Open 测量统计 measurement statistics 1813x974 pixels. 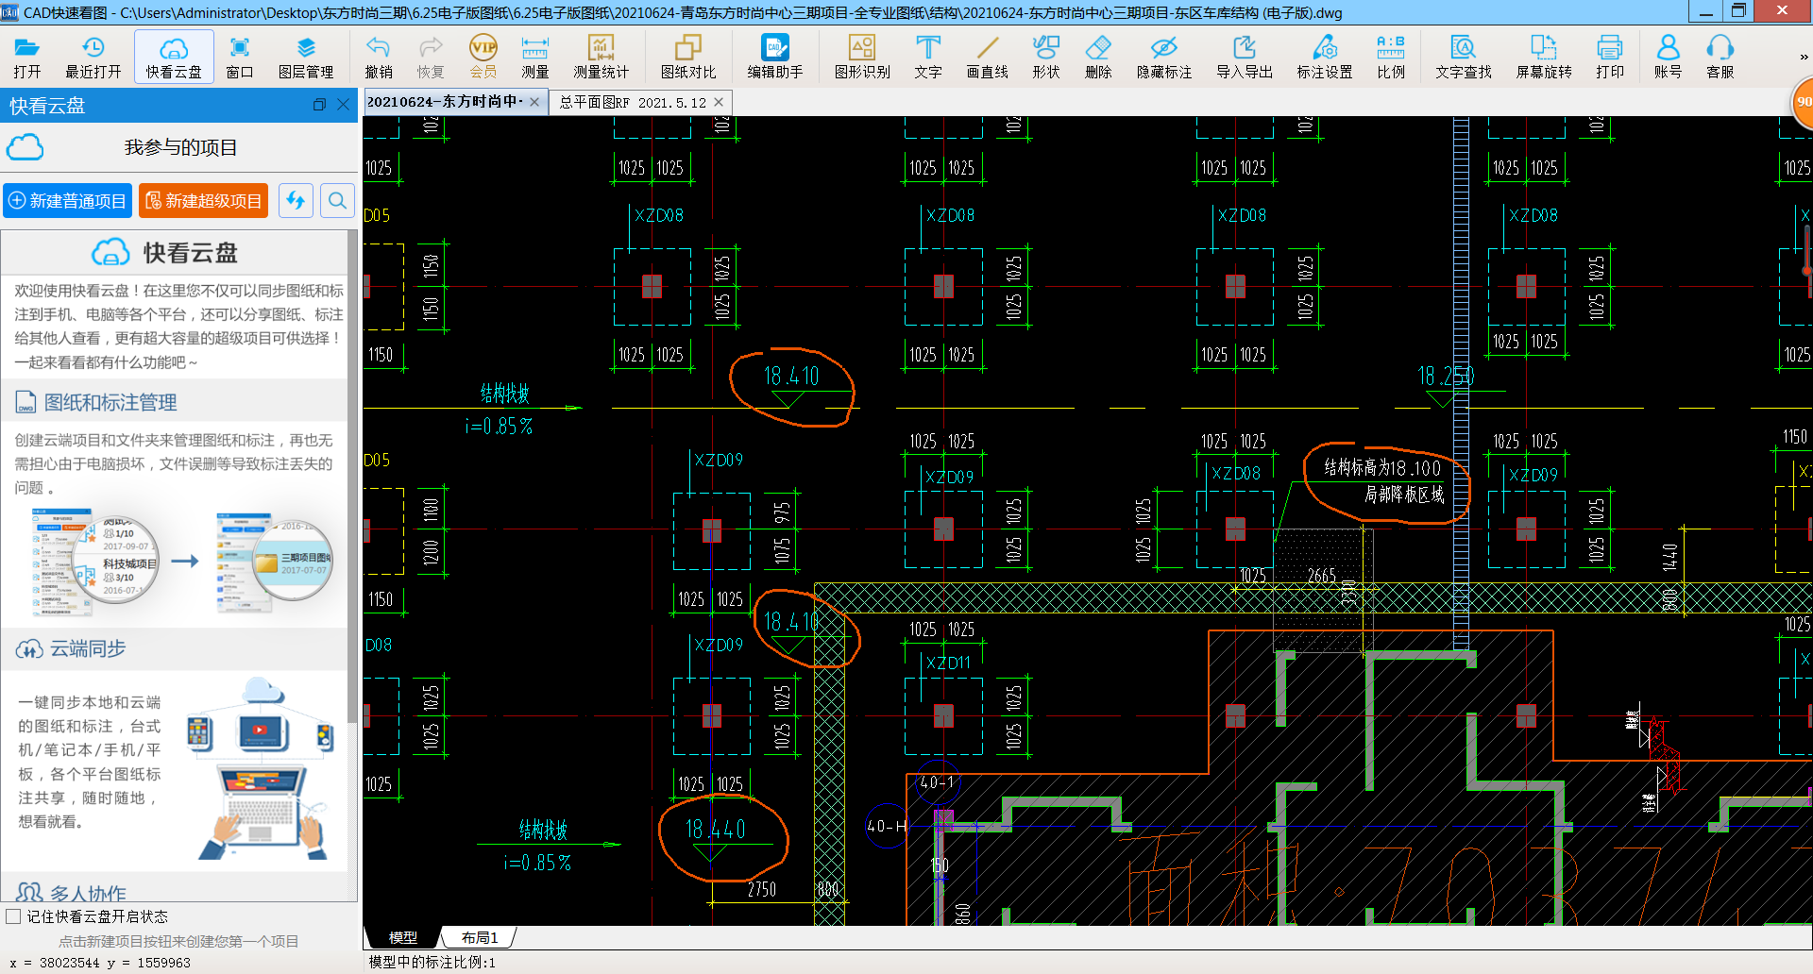pyautogui.click(x=601, y=57)
